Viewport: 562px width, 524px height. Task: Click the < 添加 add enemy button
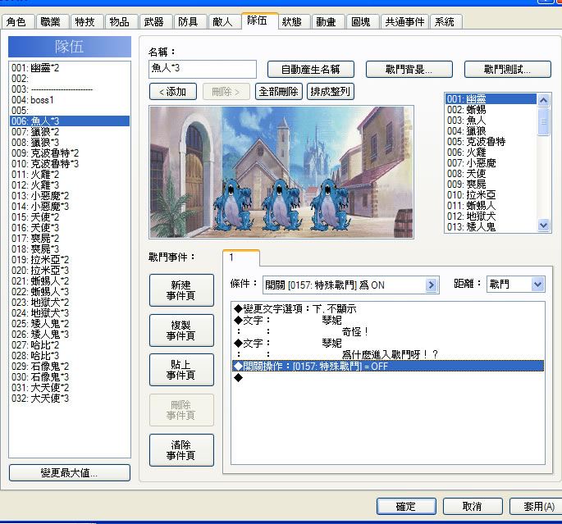pyautogui.click(x=173, y=92)
